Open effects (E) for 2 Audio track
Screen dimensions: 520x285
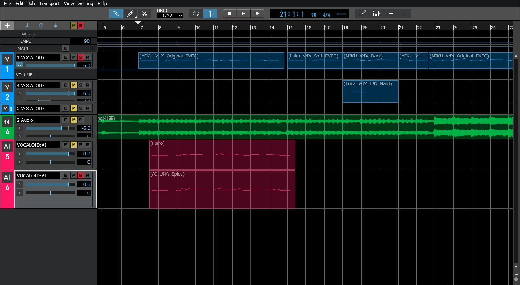[x=65, y=120]
